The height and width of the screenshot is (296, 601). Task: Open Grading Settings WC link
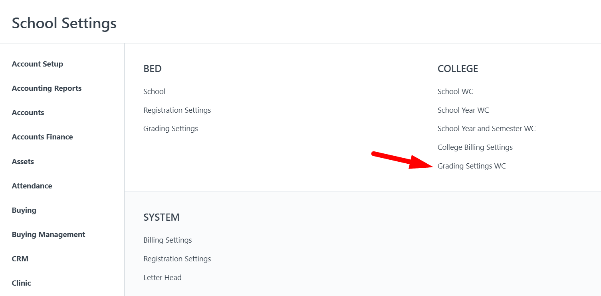point(472,166)
